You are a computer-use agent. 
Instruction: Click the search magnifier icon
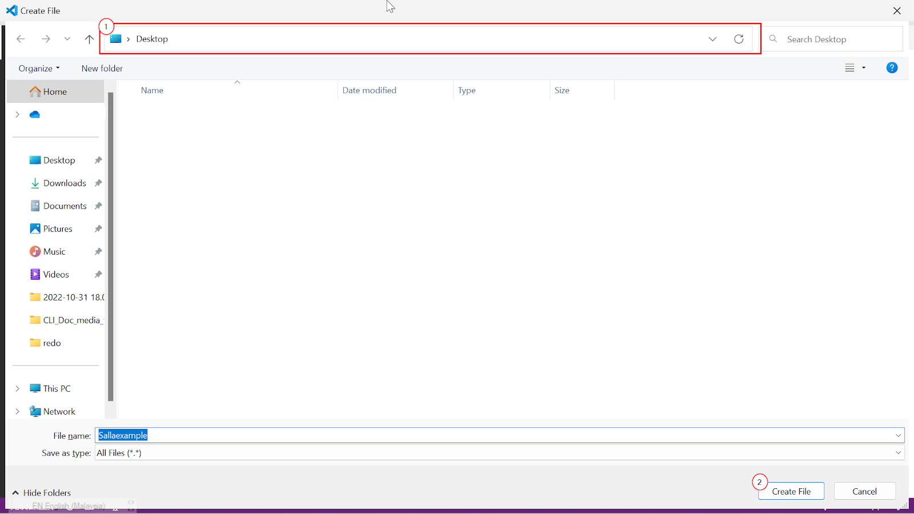point(773,39)
